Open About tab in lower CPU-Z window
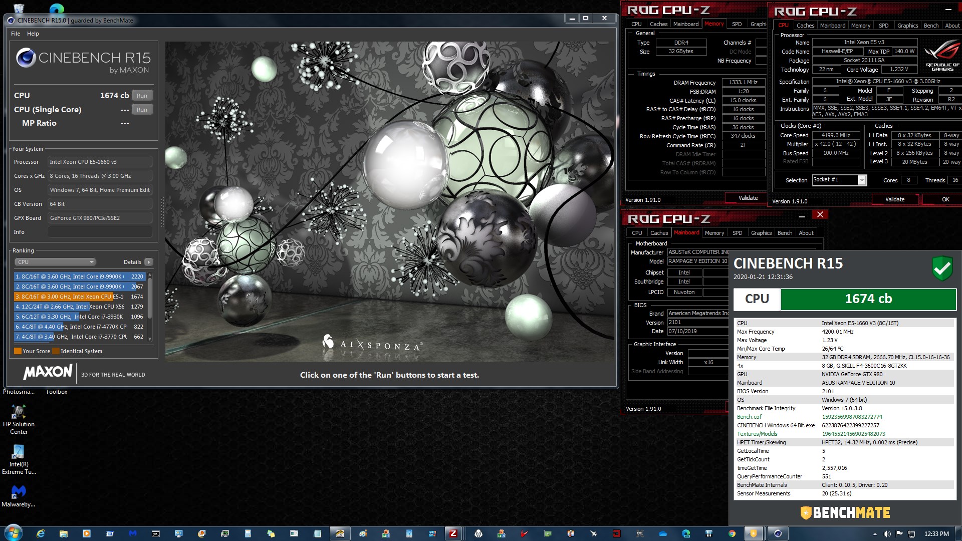962x541 pixels. point(806,233)
